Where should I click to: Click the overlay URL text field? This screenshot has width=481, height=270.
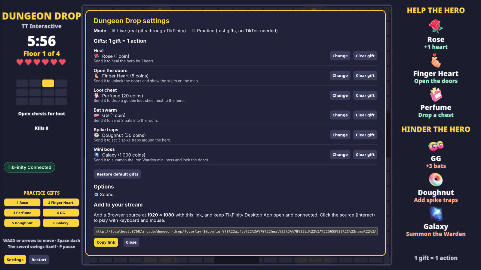click(235, 231)
